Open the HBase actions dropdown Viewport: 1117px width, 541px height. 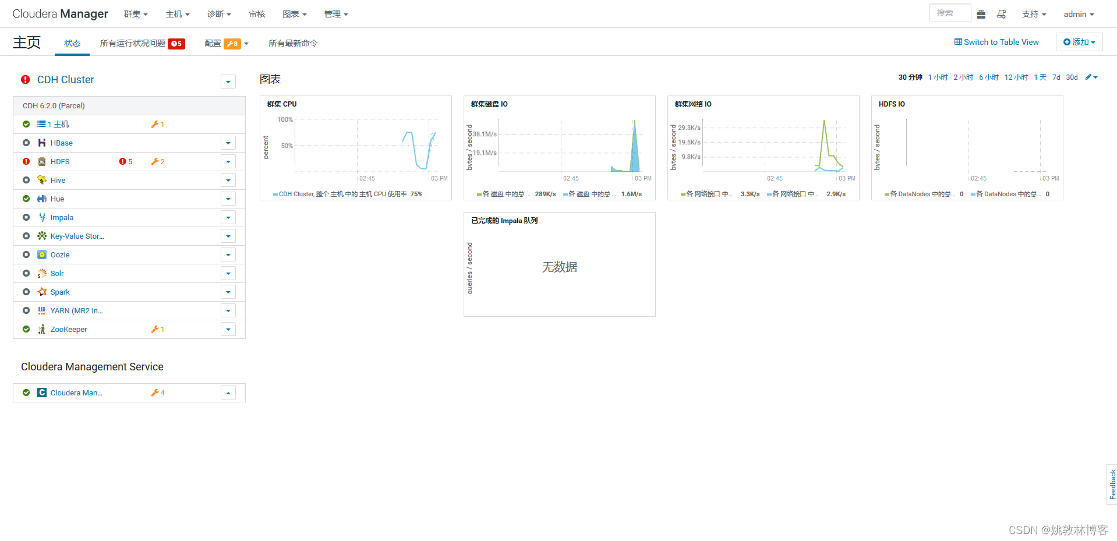click(228, 143)
